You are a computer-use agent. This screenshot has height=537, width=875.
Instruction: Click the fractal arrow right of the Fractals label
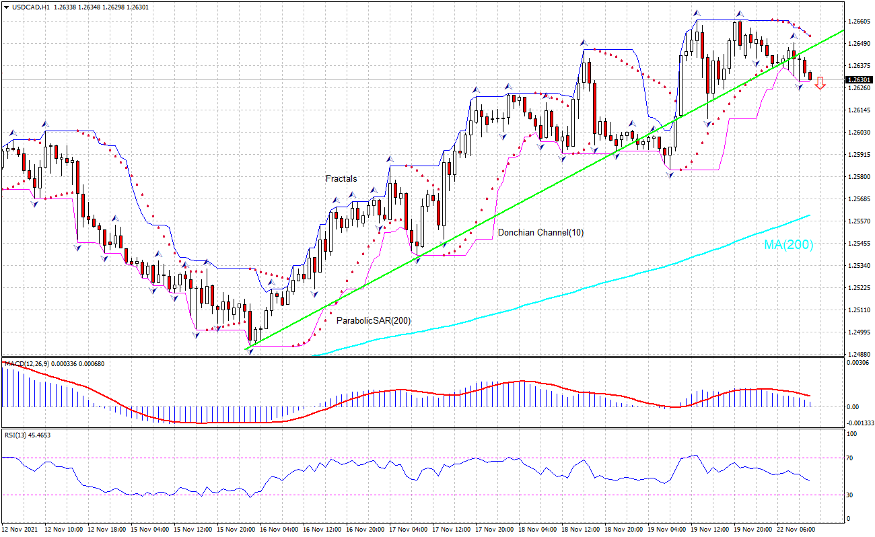[x=389, y=159]
